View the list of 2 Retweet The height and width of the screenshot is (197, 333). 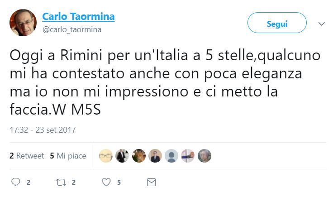pyautogui.click(x=27, y=156)
